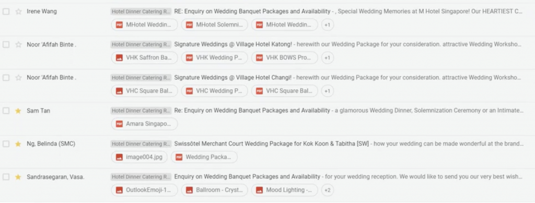Star the Irene Wang email

[x=18, y=11]
